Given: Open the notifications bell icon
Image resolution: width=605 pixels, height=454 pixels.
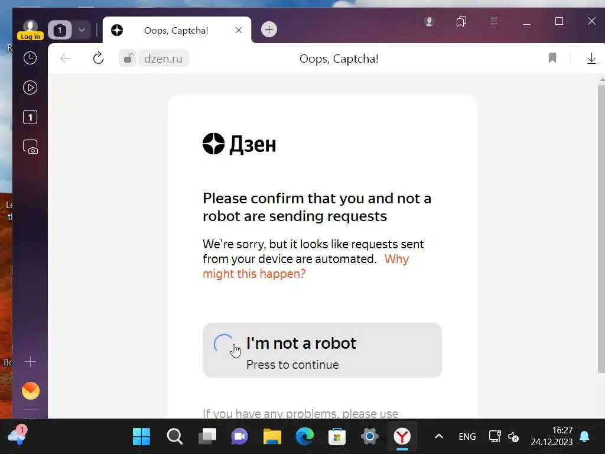Looking at the screenshot, I should (x=584, y=437).
